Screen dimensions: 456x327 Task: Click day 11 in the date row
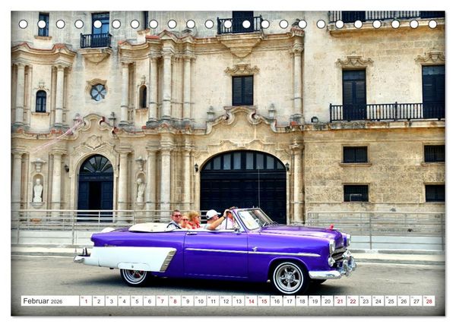pyautogui.click(x=213, y=301)
